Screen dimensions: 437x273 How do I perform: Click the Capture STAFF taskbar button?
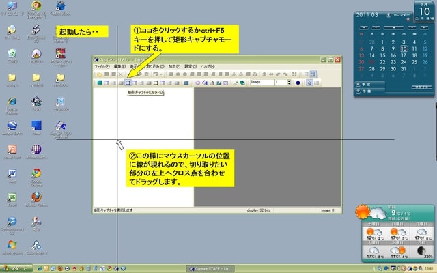(210, 269)
